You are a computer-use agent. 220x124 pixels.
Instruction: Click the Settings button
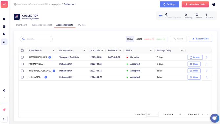(x=169, y=4)
